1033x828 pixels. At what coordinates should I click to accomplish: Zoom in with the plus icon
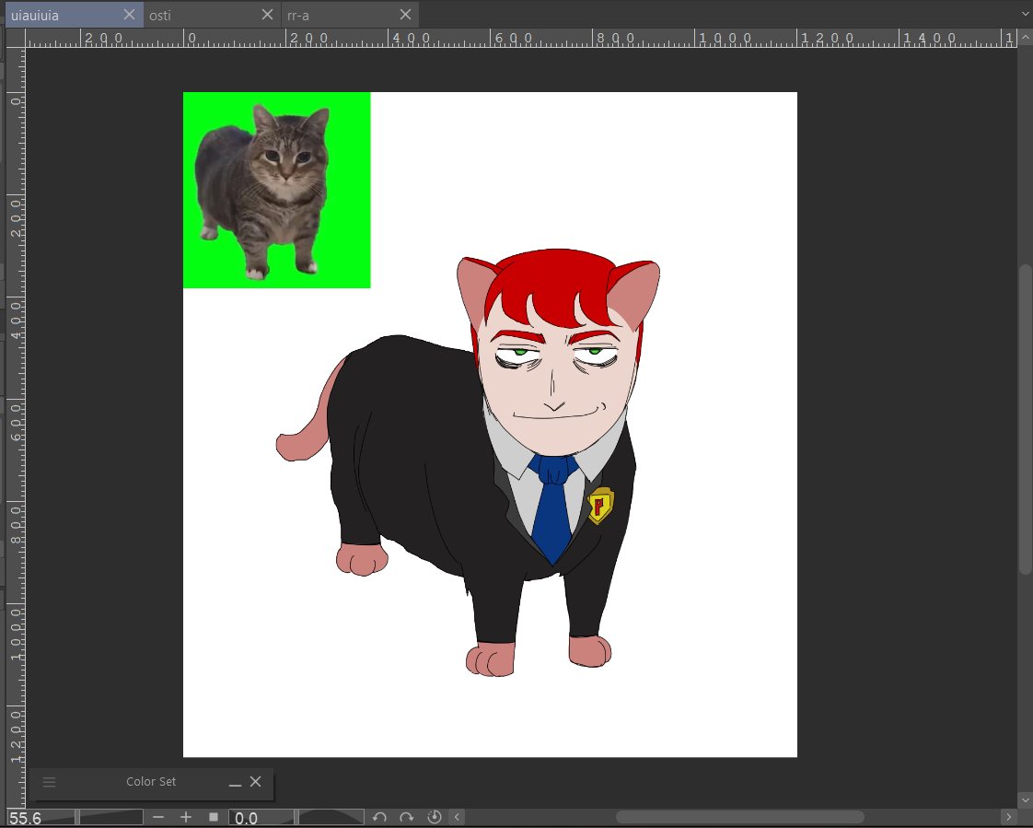(x=186, y=818)
